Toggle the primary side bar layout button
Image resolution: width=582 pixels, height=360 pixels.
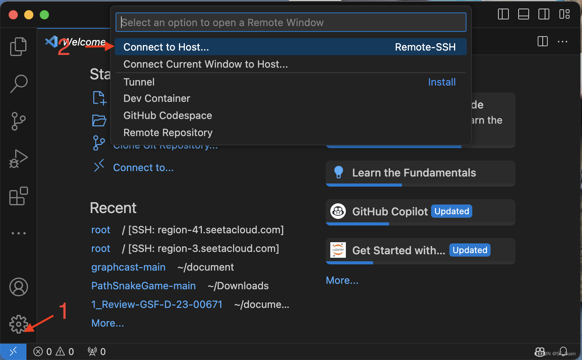503,14
